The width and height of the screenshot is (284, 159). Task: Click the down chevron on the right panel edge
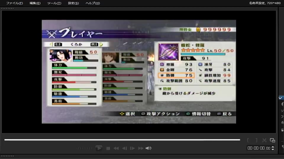(282, 130)
